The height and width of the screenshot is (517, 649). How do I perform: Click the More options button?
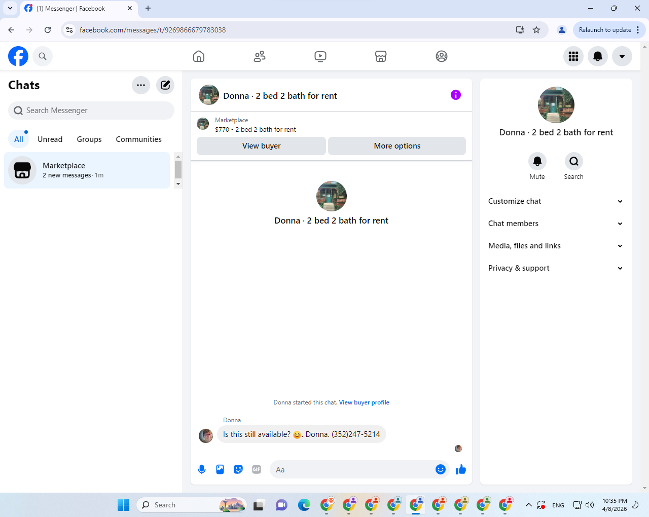tap(397, 146)
